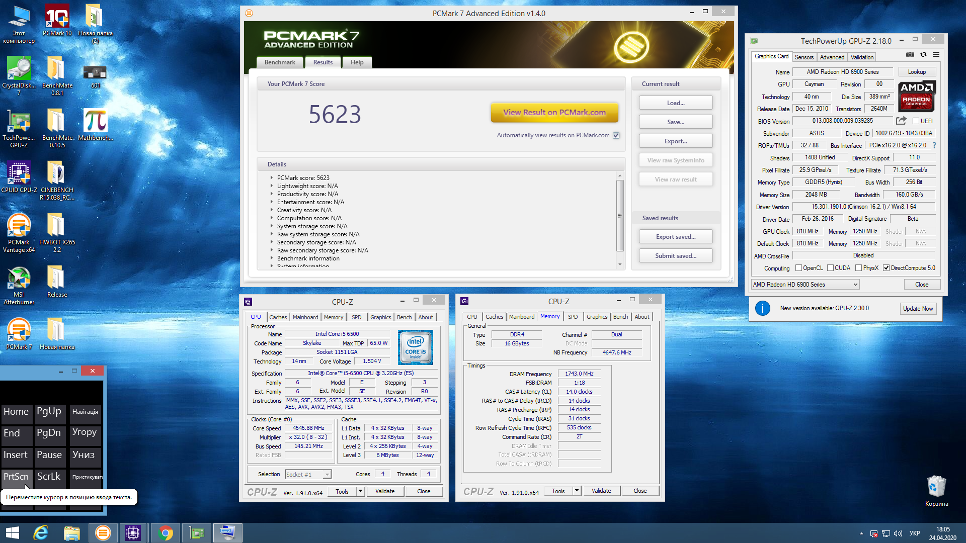Open the Sensors tab in GPU-Z
Screen dimensions: 966x543
(804, 57)
